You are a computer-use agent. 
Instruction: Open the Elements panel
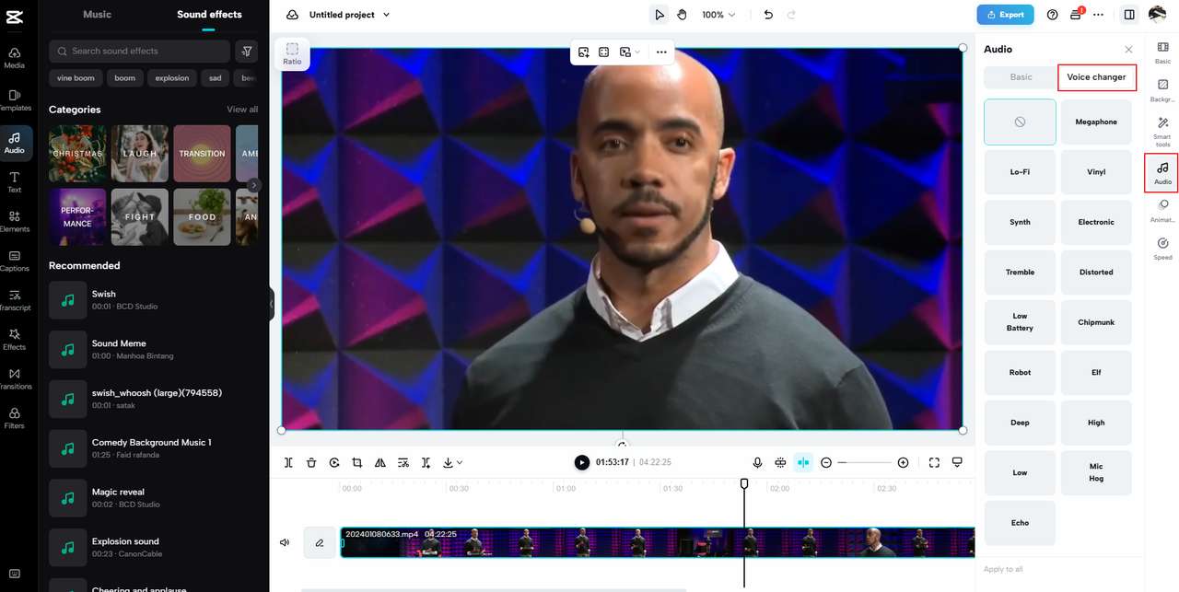click(15, 221)
